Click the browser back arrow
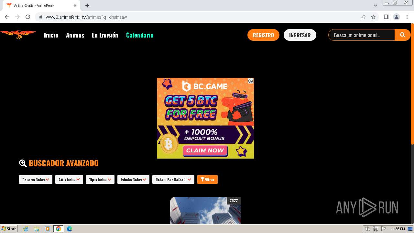Screen dimensions: 414x233 tap(7, 17)
